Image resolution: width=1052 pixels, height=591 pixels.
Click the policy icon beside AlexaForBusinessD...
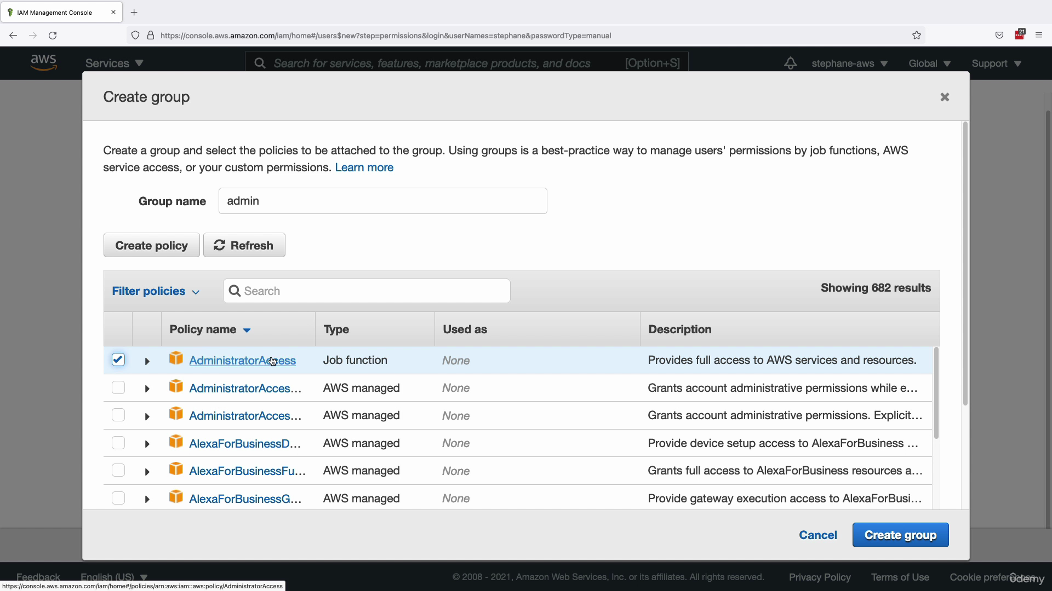coord(176,442)
